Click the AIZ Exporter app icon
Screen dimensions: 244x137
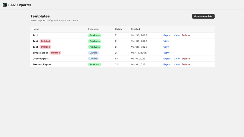tap(5, 5)
